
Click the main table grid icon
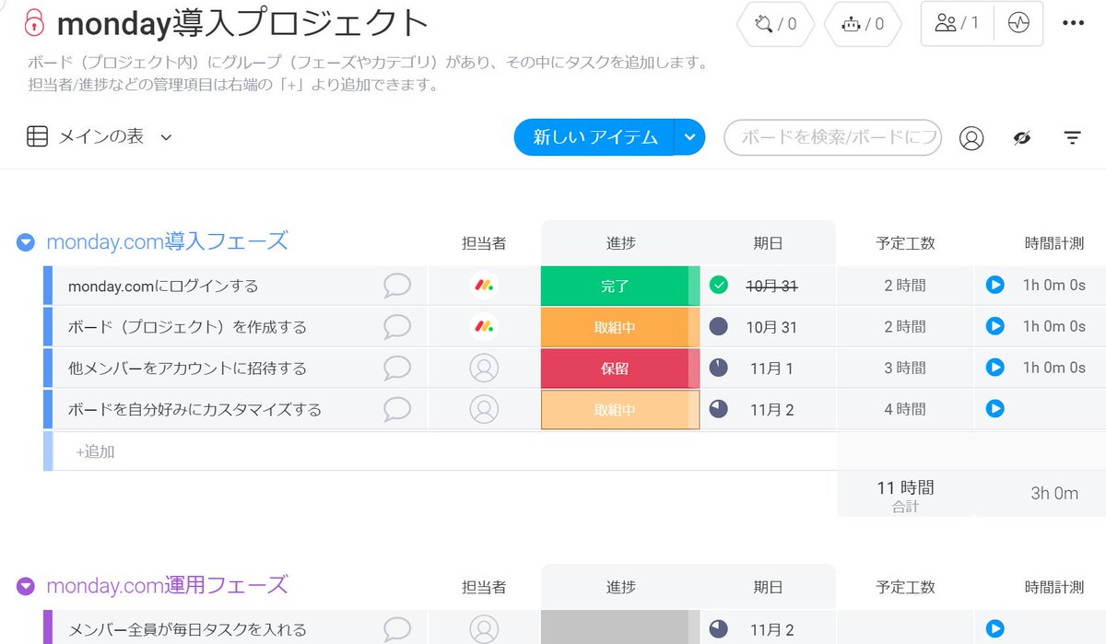pos(37,137)
